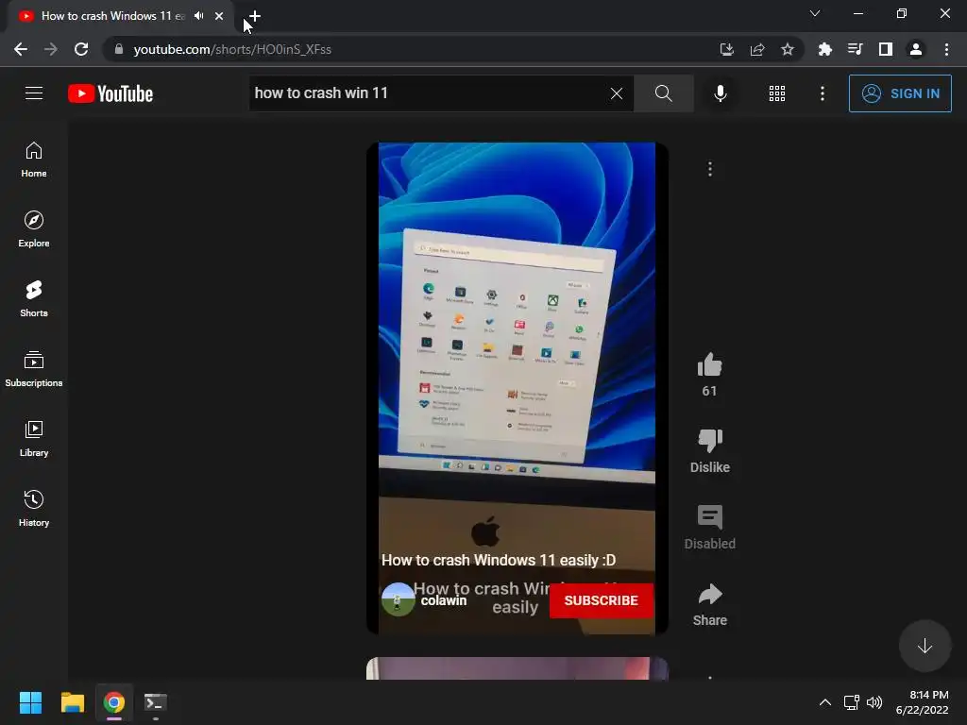Open taskbar volume control
Screen dimensions: 967x725
coord(874,702)
